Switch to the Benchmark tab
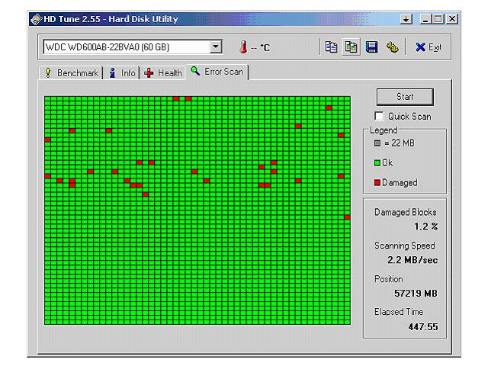Screen dimensions: 488x366 point(72,73)
